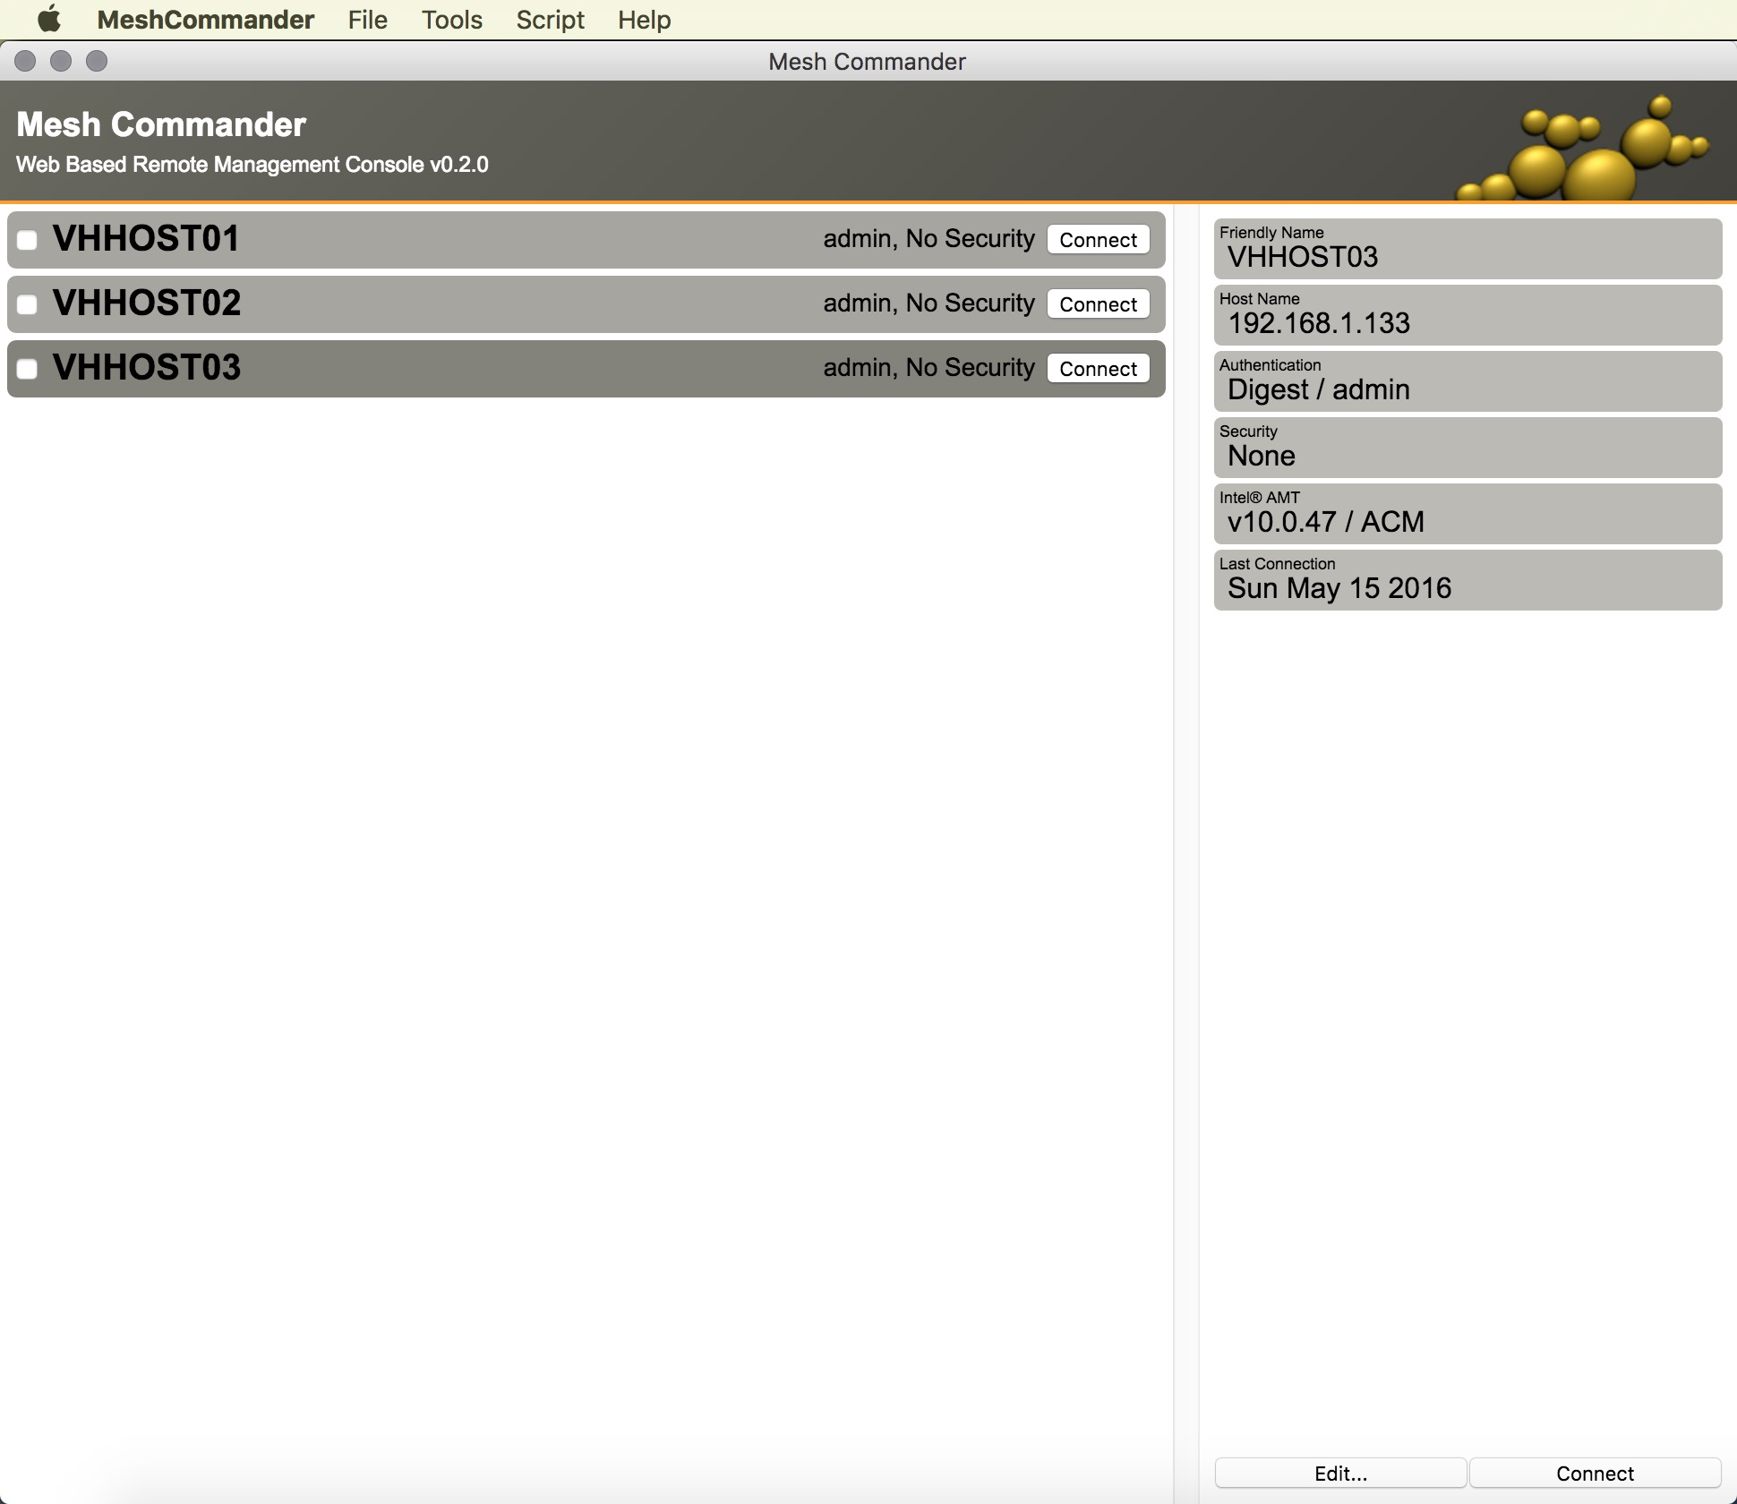Viewport: 1737px width, 1504px height.
Task: Open the MeshCommander application menu
Action: (x=205, y=20)
